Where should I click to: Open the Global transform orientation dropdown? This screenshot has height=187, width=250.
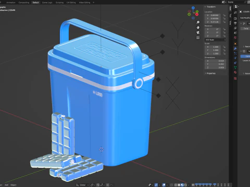click(x=82, y=185)
